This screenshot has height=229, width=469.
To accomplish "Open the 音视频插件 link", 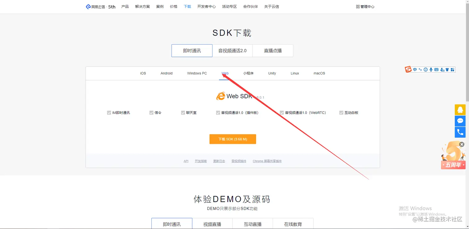I will click(x=239, y=161).
